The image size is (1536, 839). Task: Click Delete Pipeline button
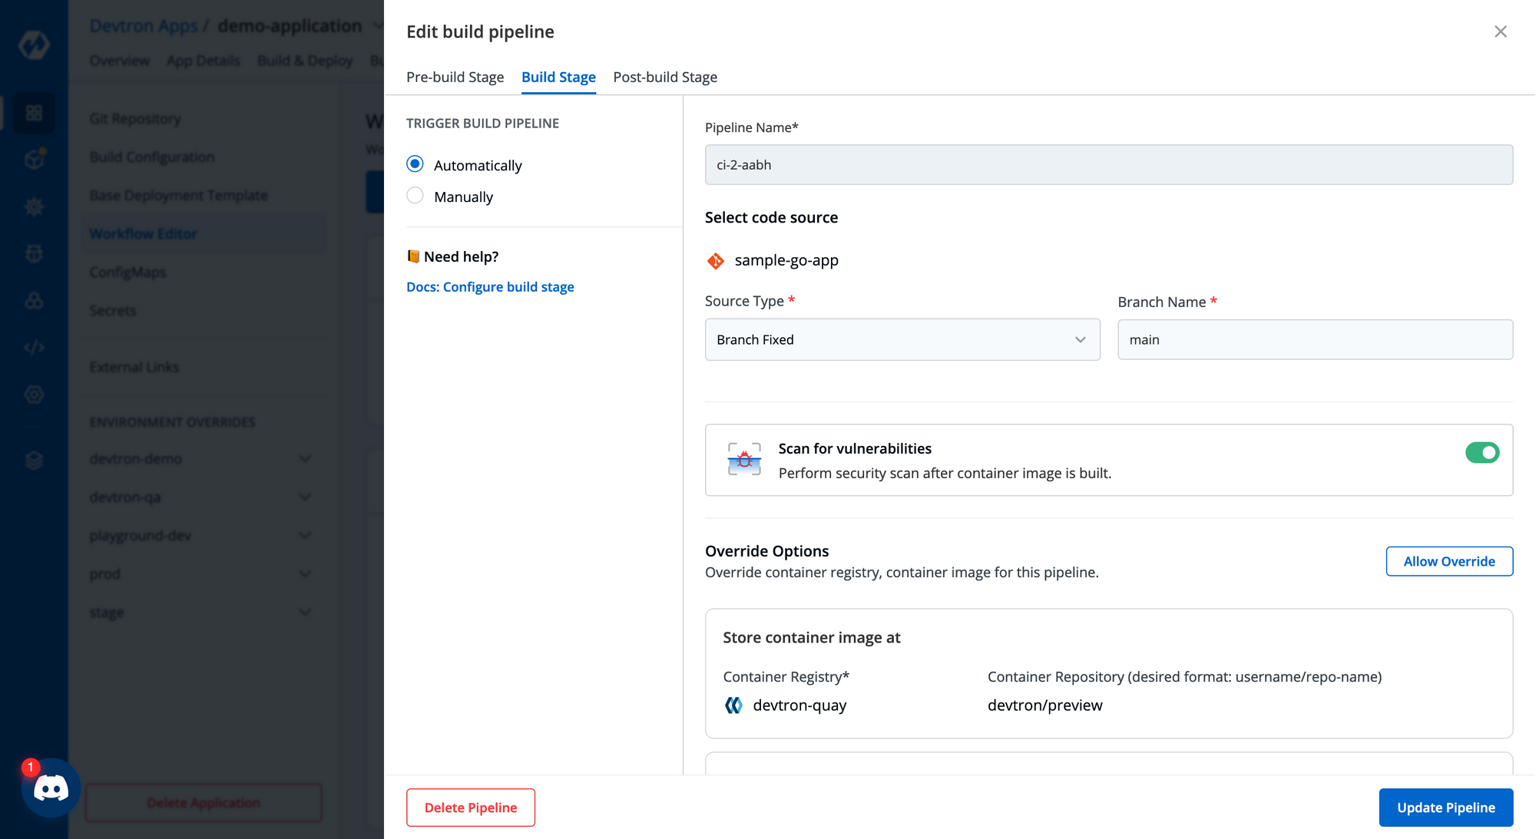pos(471,808)
